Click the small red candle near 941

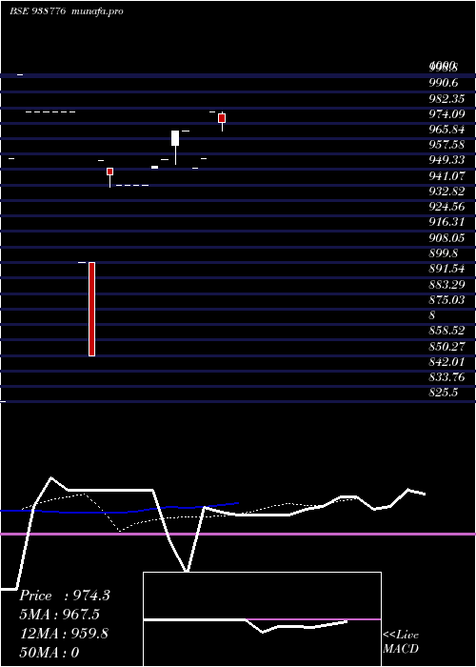(x=110, y=172)
